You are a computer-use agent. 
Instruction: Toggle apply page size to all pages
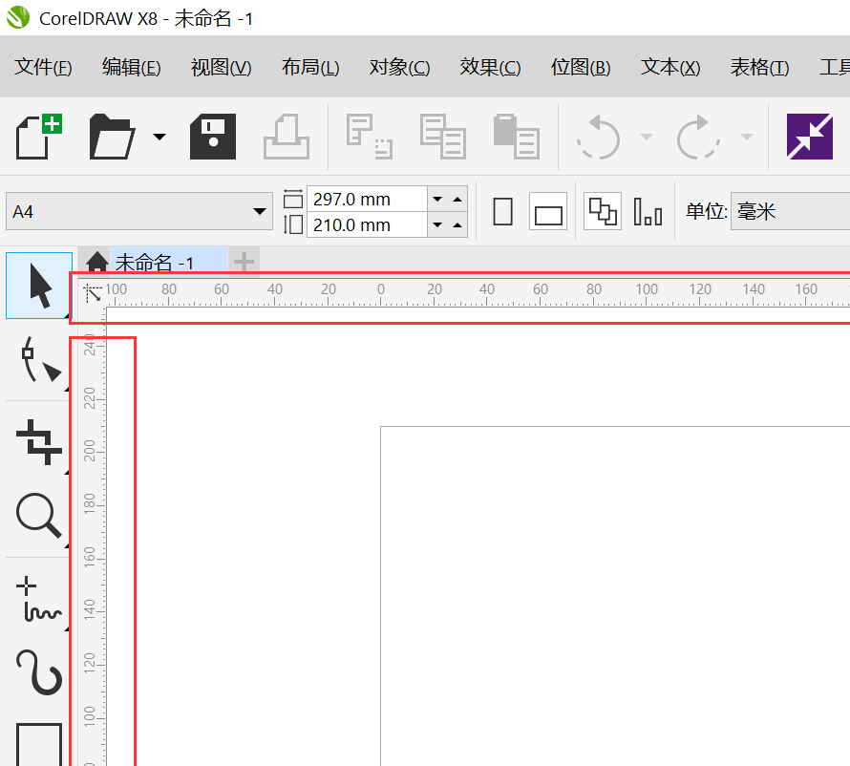(601, 210)
